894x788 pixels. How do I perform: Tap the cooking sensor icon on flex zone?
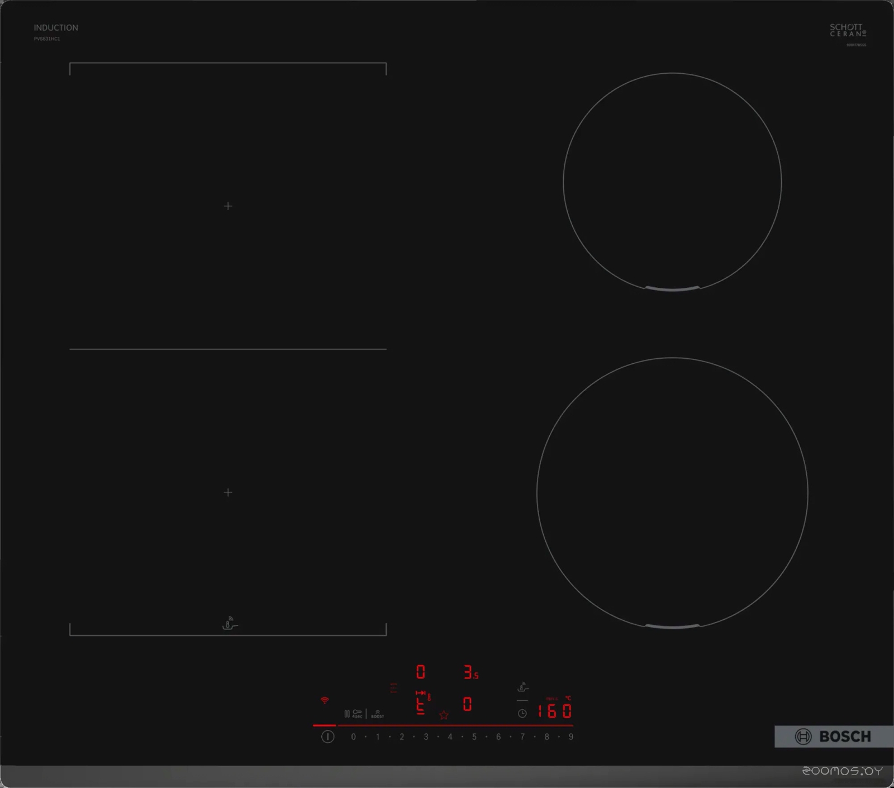(229, 624)
